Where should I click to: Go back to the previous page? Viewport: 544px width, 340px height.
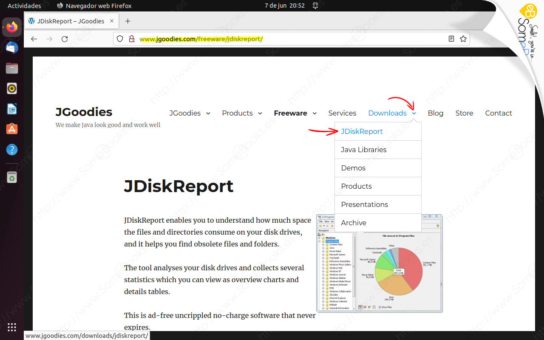pos(34,39)
